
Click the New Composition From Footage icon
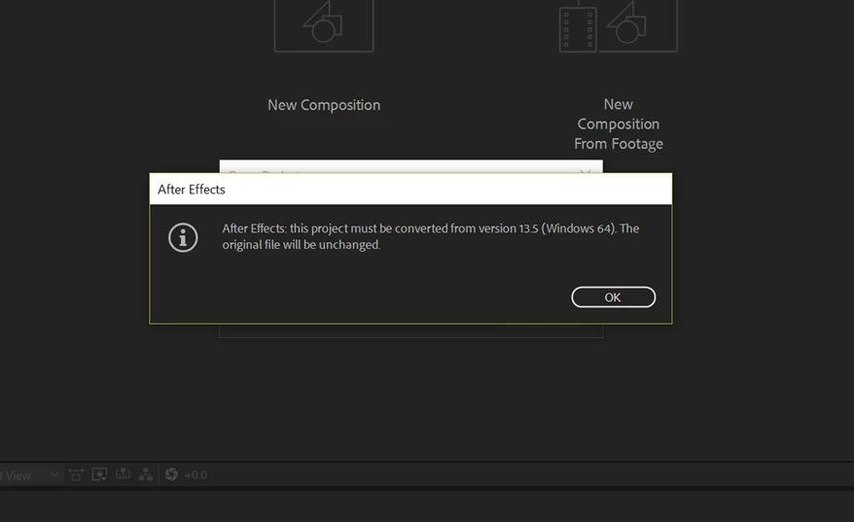click(x=619, y=26)
